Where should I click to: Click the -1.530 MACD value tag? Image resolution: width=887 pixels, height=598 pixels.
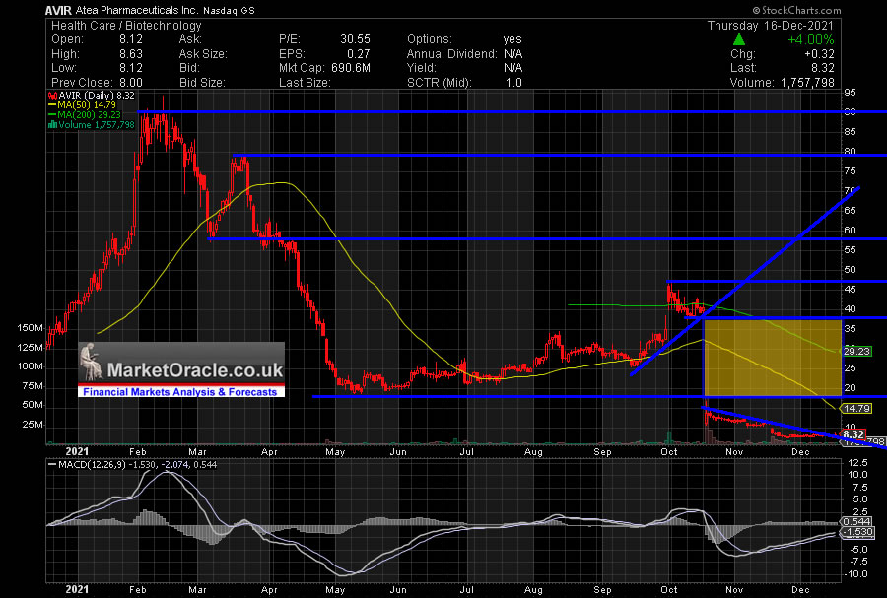click(854, 532)
